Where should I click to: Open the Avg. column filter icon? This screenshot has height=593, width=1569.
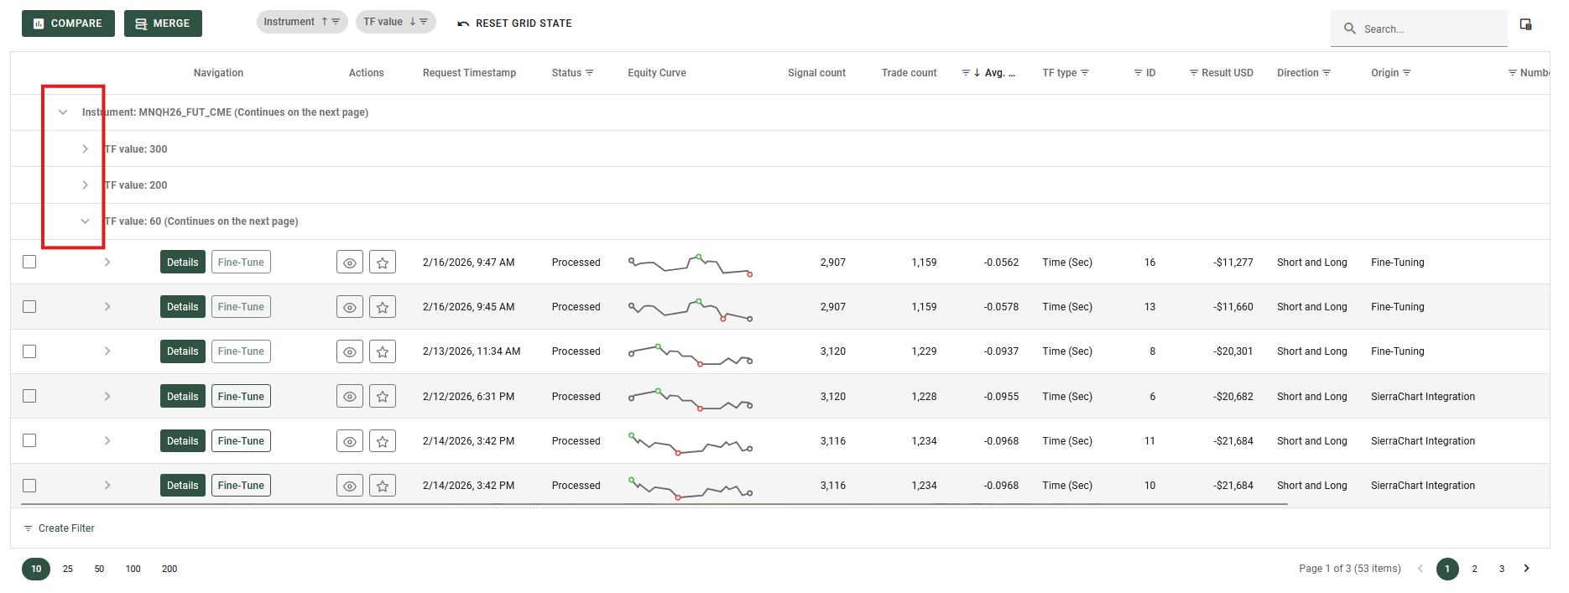966,73
